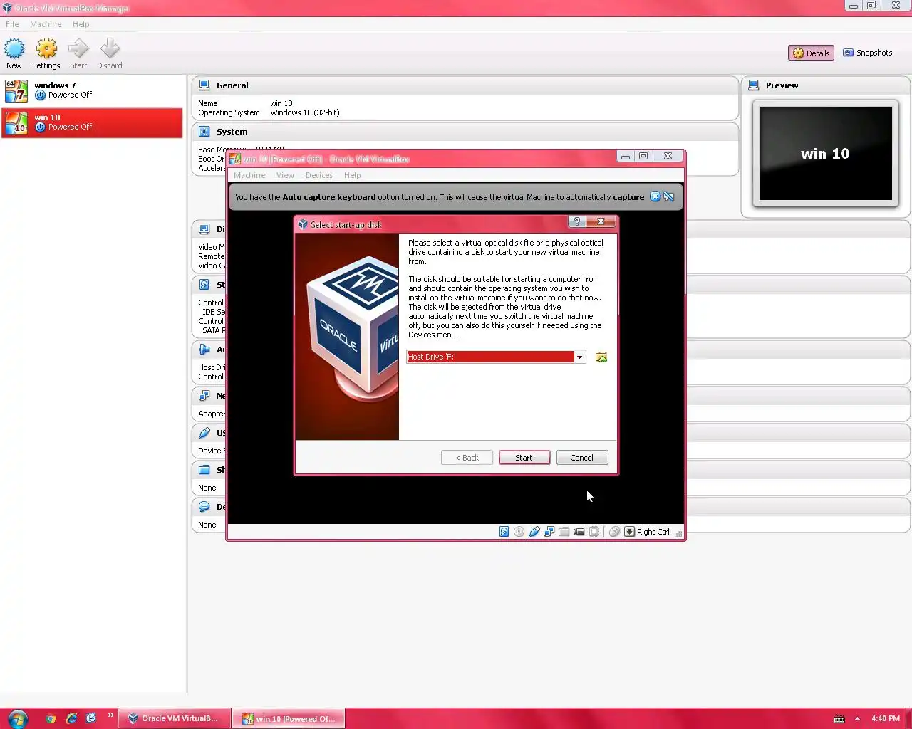Screen dimensions: 912x729
Task: Click the Start button in start-up disk dialog
Action: tap(524, 458)
